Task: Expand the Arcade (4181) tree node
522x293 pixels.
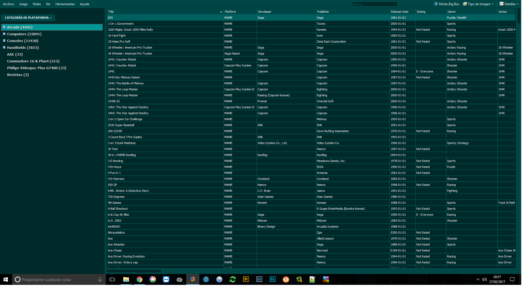Action: click(x=4, y=27)
